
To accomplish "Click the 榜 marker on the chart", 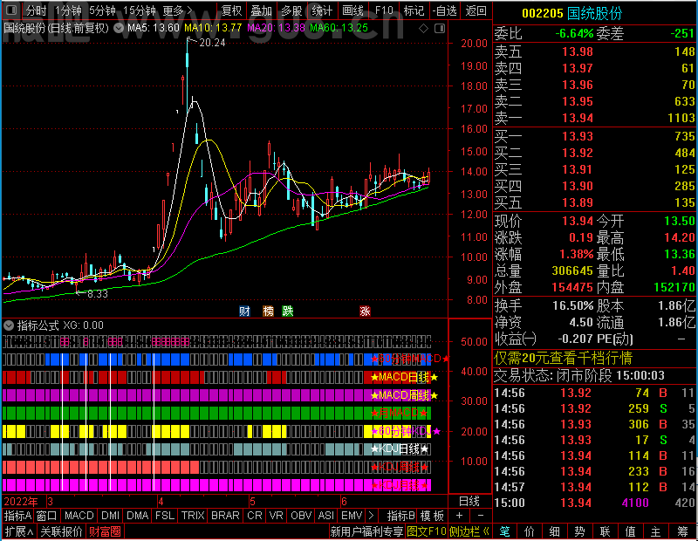I will (x=268, y=311).
